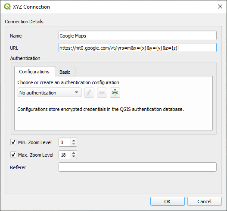The height and width of the screenshot is (211, 227).
Task: Switch to the Basic authentication tab
Action: (x=65, y=72)
